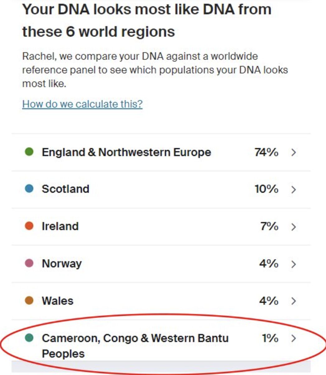Viewport: 326px width, 375px height.
Task: Click the teal Cameroon, Congo color dot
Action: (29, 338)
